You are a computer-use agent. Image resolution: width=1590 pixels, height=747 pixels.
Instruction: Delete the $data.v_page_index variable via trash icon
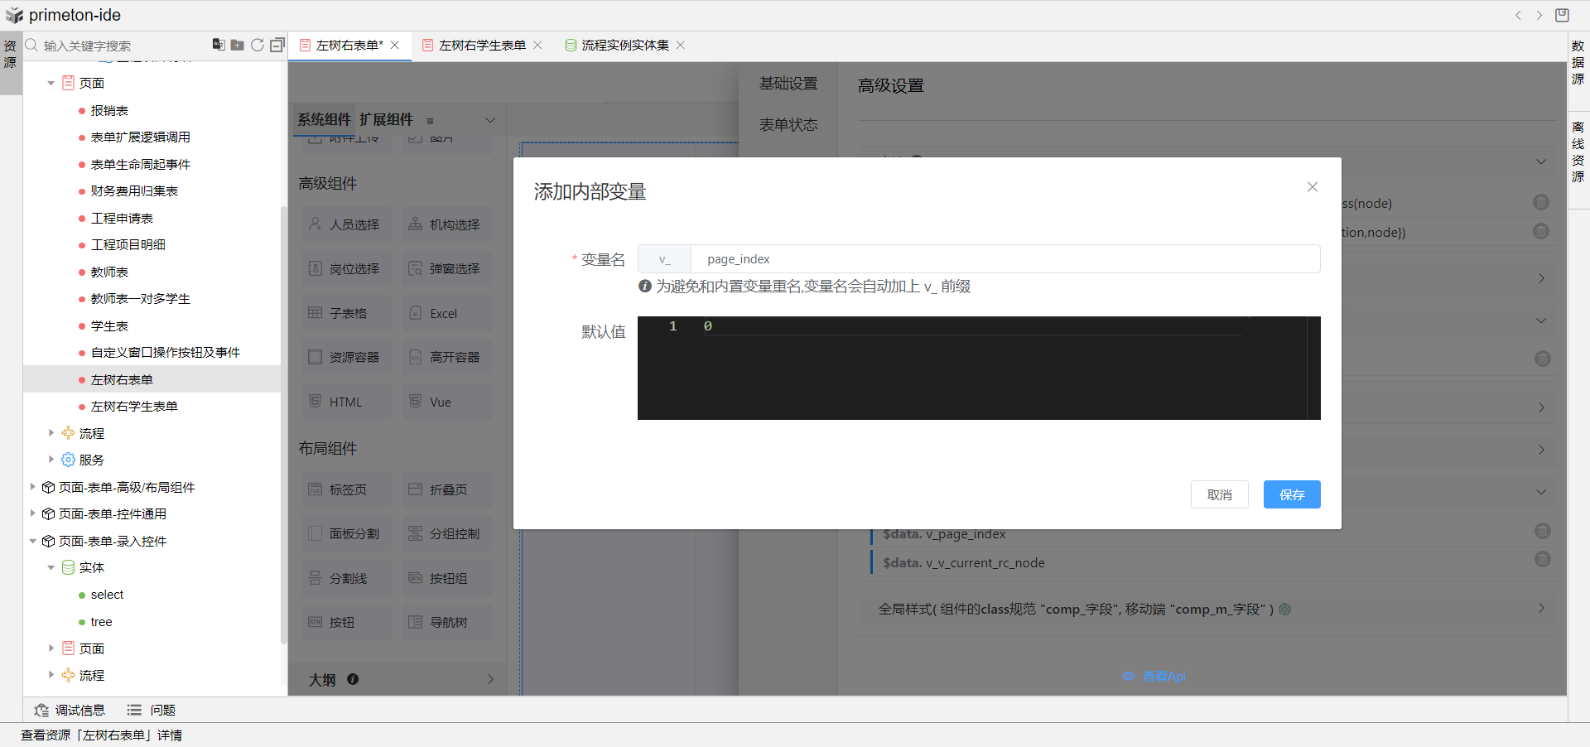[1542, 531]
